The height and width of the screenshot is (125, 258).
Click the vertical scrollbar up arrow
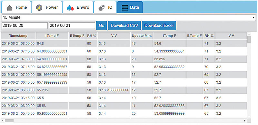249,34
